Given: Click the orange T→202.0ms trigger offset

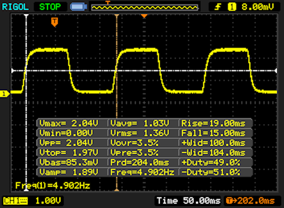Looking at the screenshot, I should coord(250,201).
